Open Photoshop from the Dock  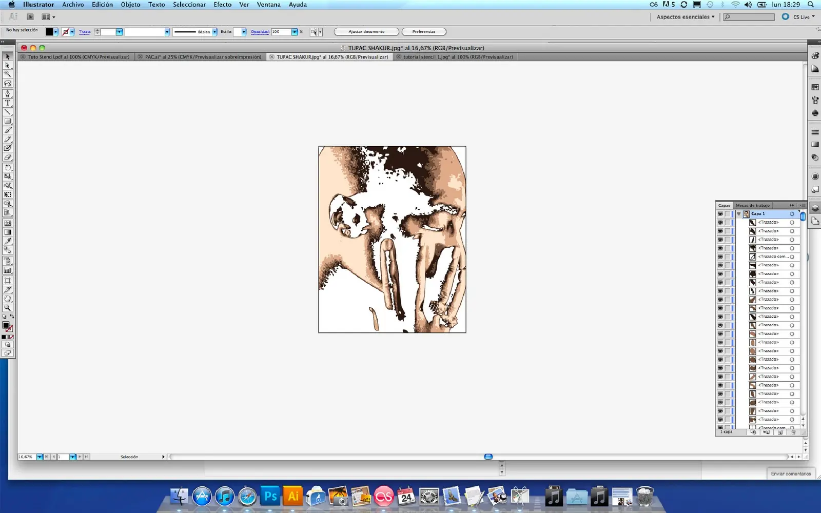270,496
